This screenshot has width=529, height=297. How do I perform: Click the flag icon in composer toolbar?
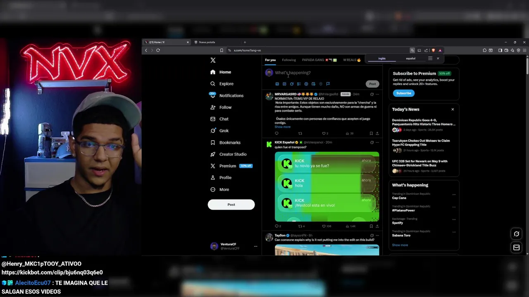pyautogui.click(x=328, y=84)
